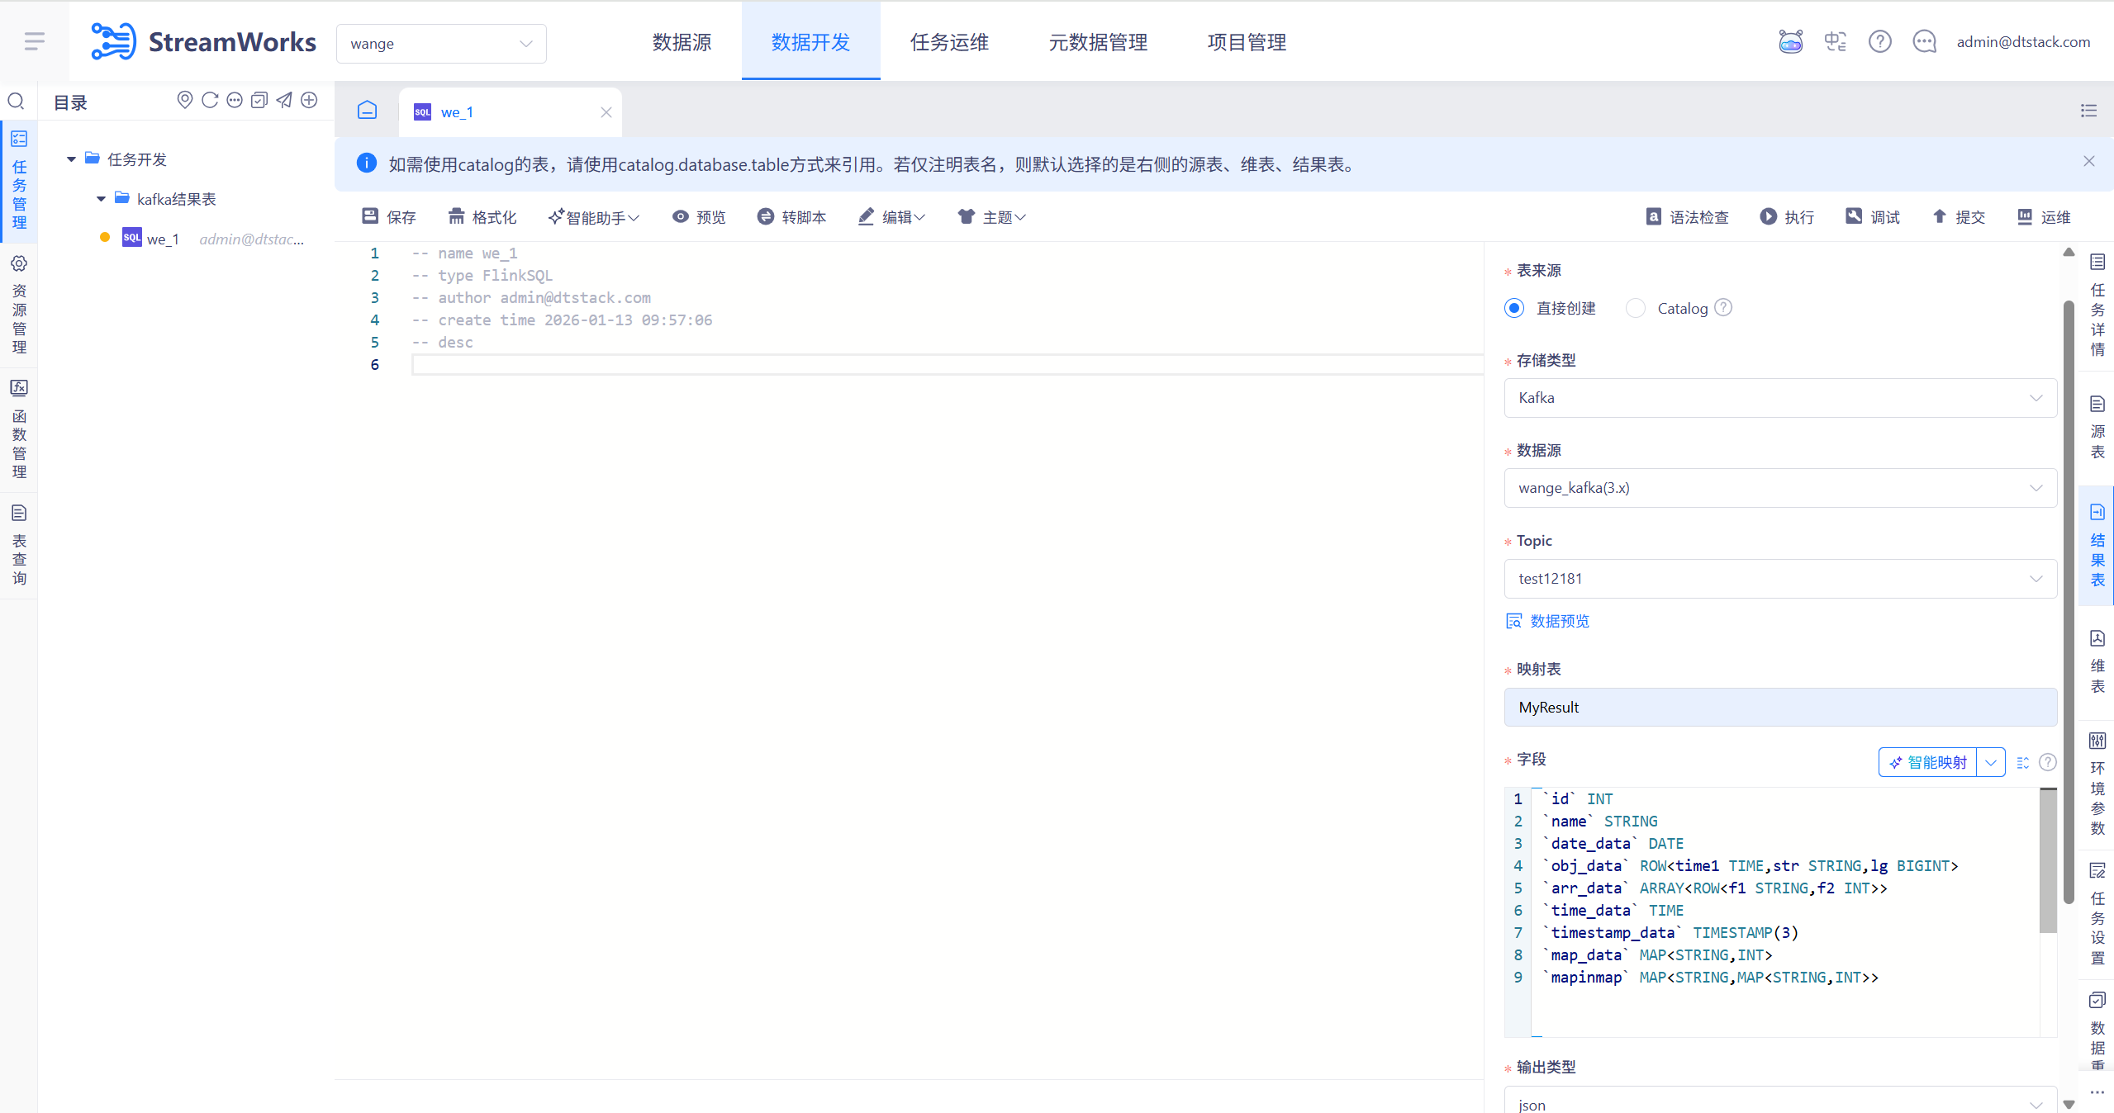Click the field format icon beside 智能映射
Viewport: 2114px width, 1113px height.
[x=2022, y=762]
